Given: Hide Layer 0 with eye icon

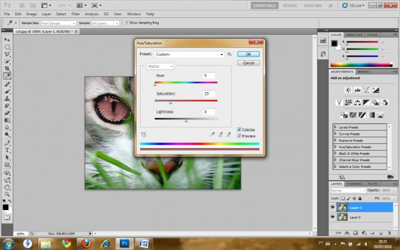Looking at the screenshot, I should [333, 217].
